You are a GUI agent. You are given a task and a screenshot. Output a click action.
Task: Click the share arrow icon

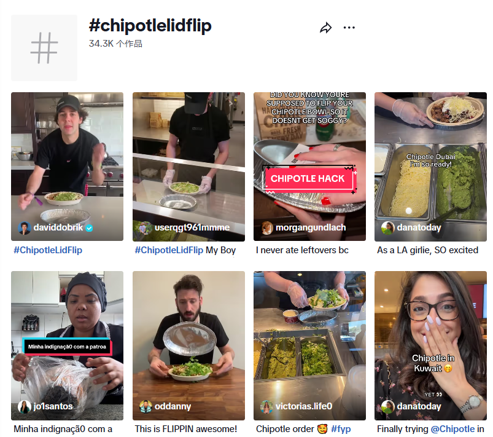pyautogui.click(x=326, y=28)
